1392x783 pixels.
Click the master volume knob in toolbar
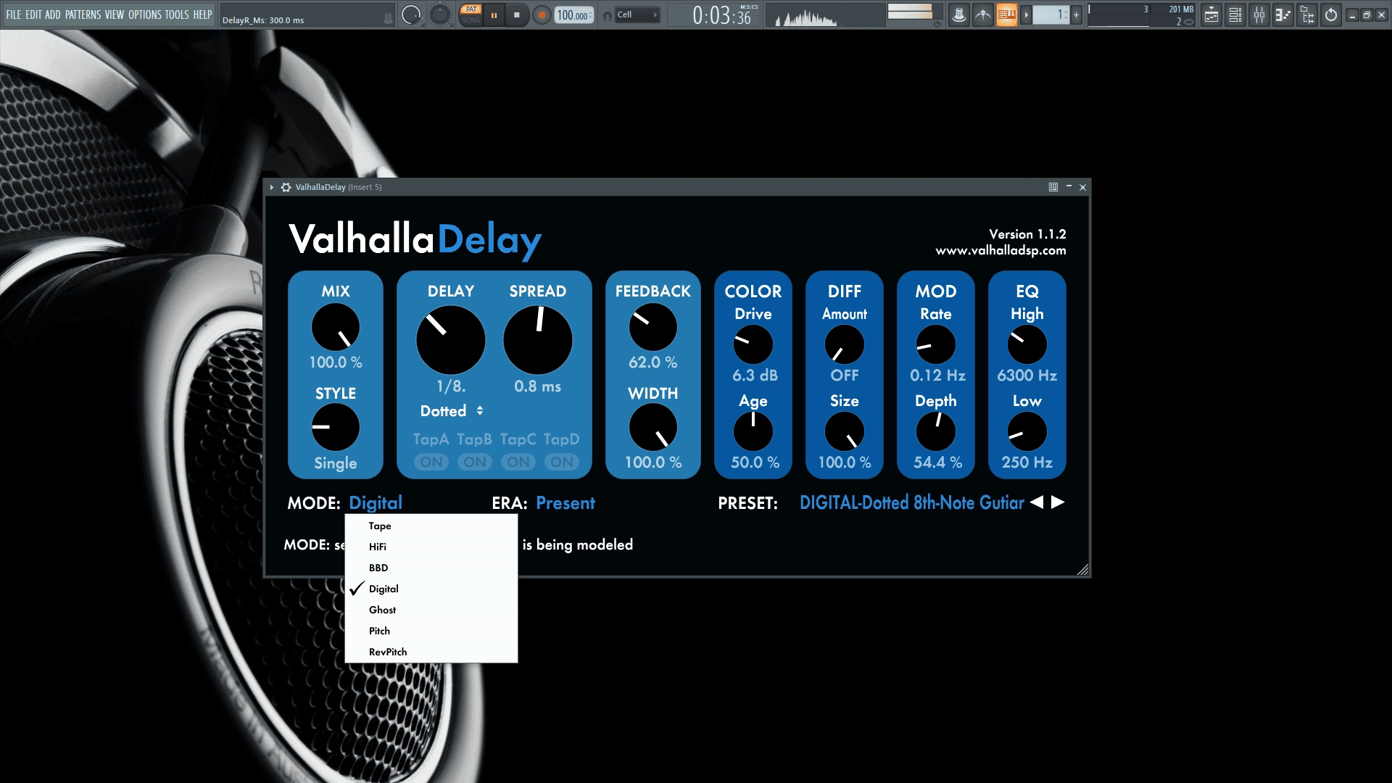[x=411, y=14]
